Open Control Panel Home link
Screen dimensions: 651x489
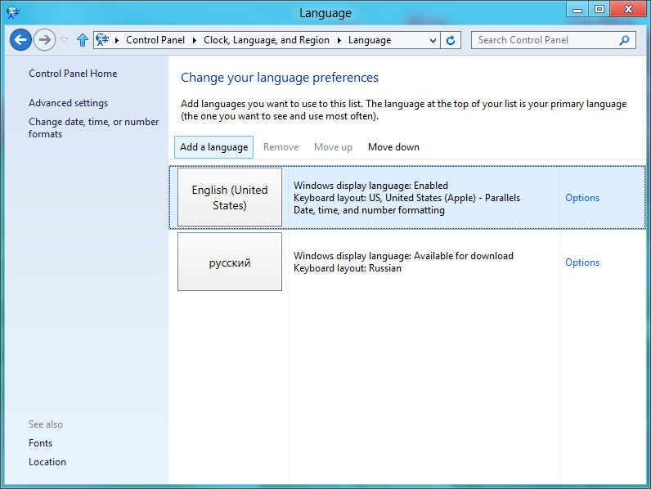(x=73, y=74)
